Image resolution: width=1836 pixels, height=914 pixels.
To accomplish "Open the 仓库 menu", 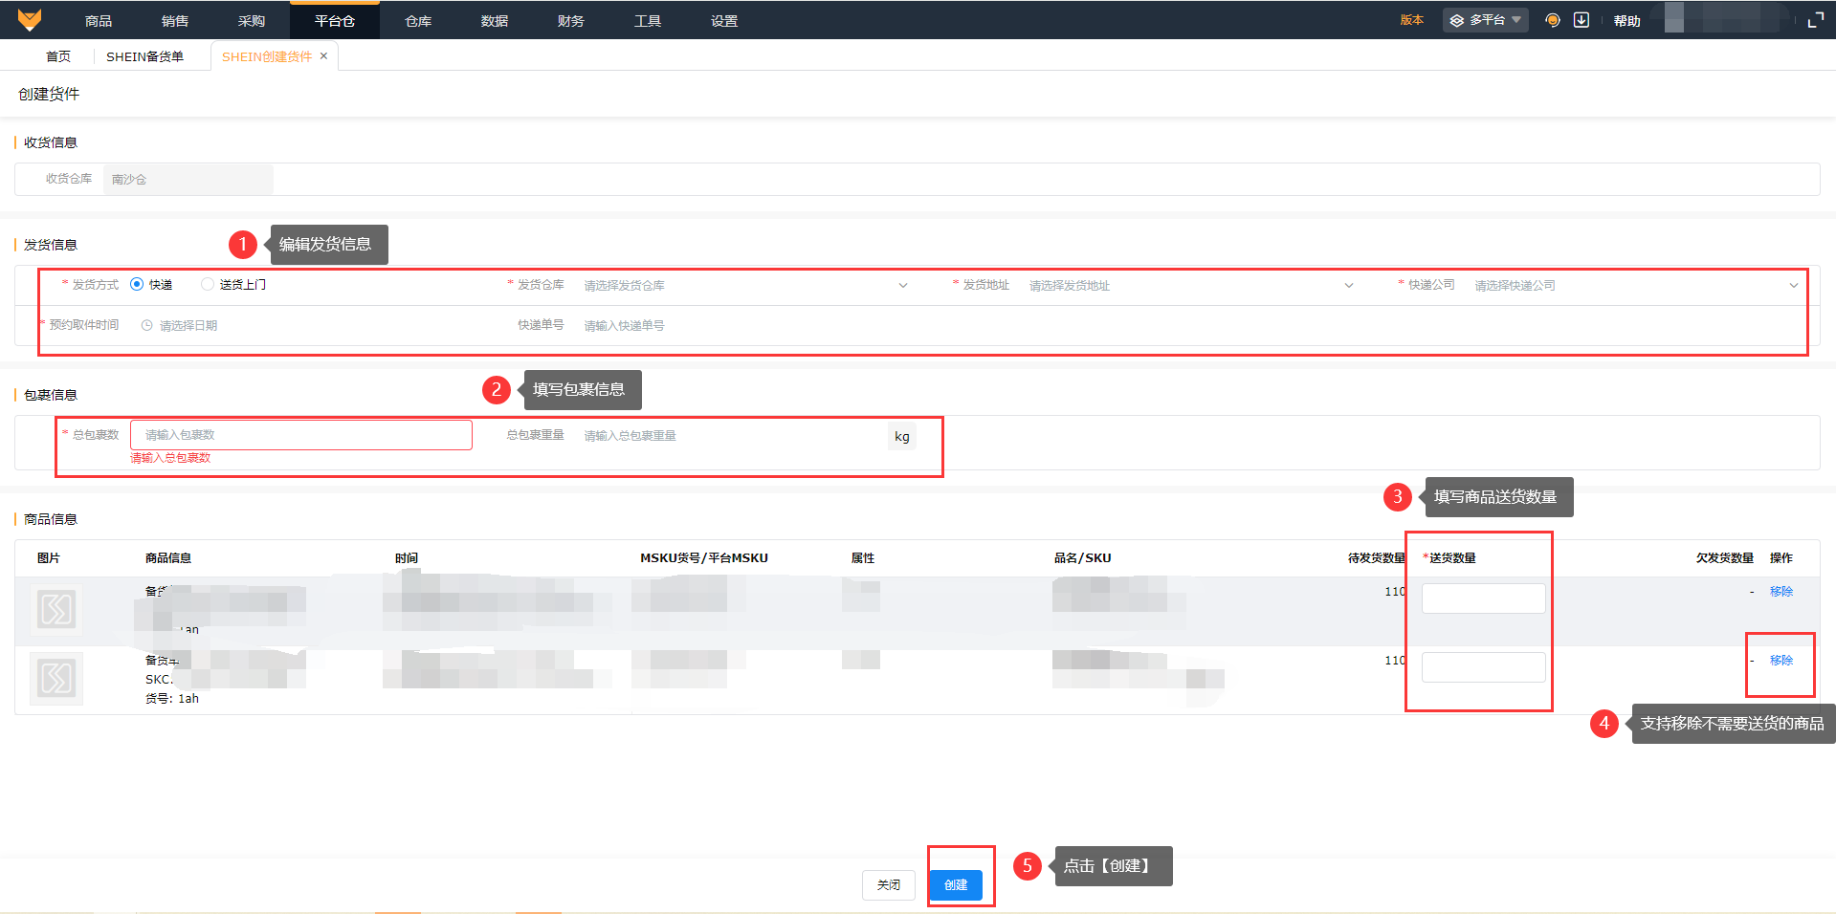I will coord(418,21).
